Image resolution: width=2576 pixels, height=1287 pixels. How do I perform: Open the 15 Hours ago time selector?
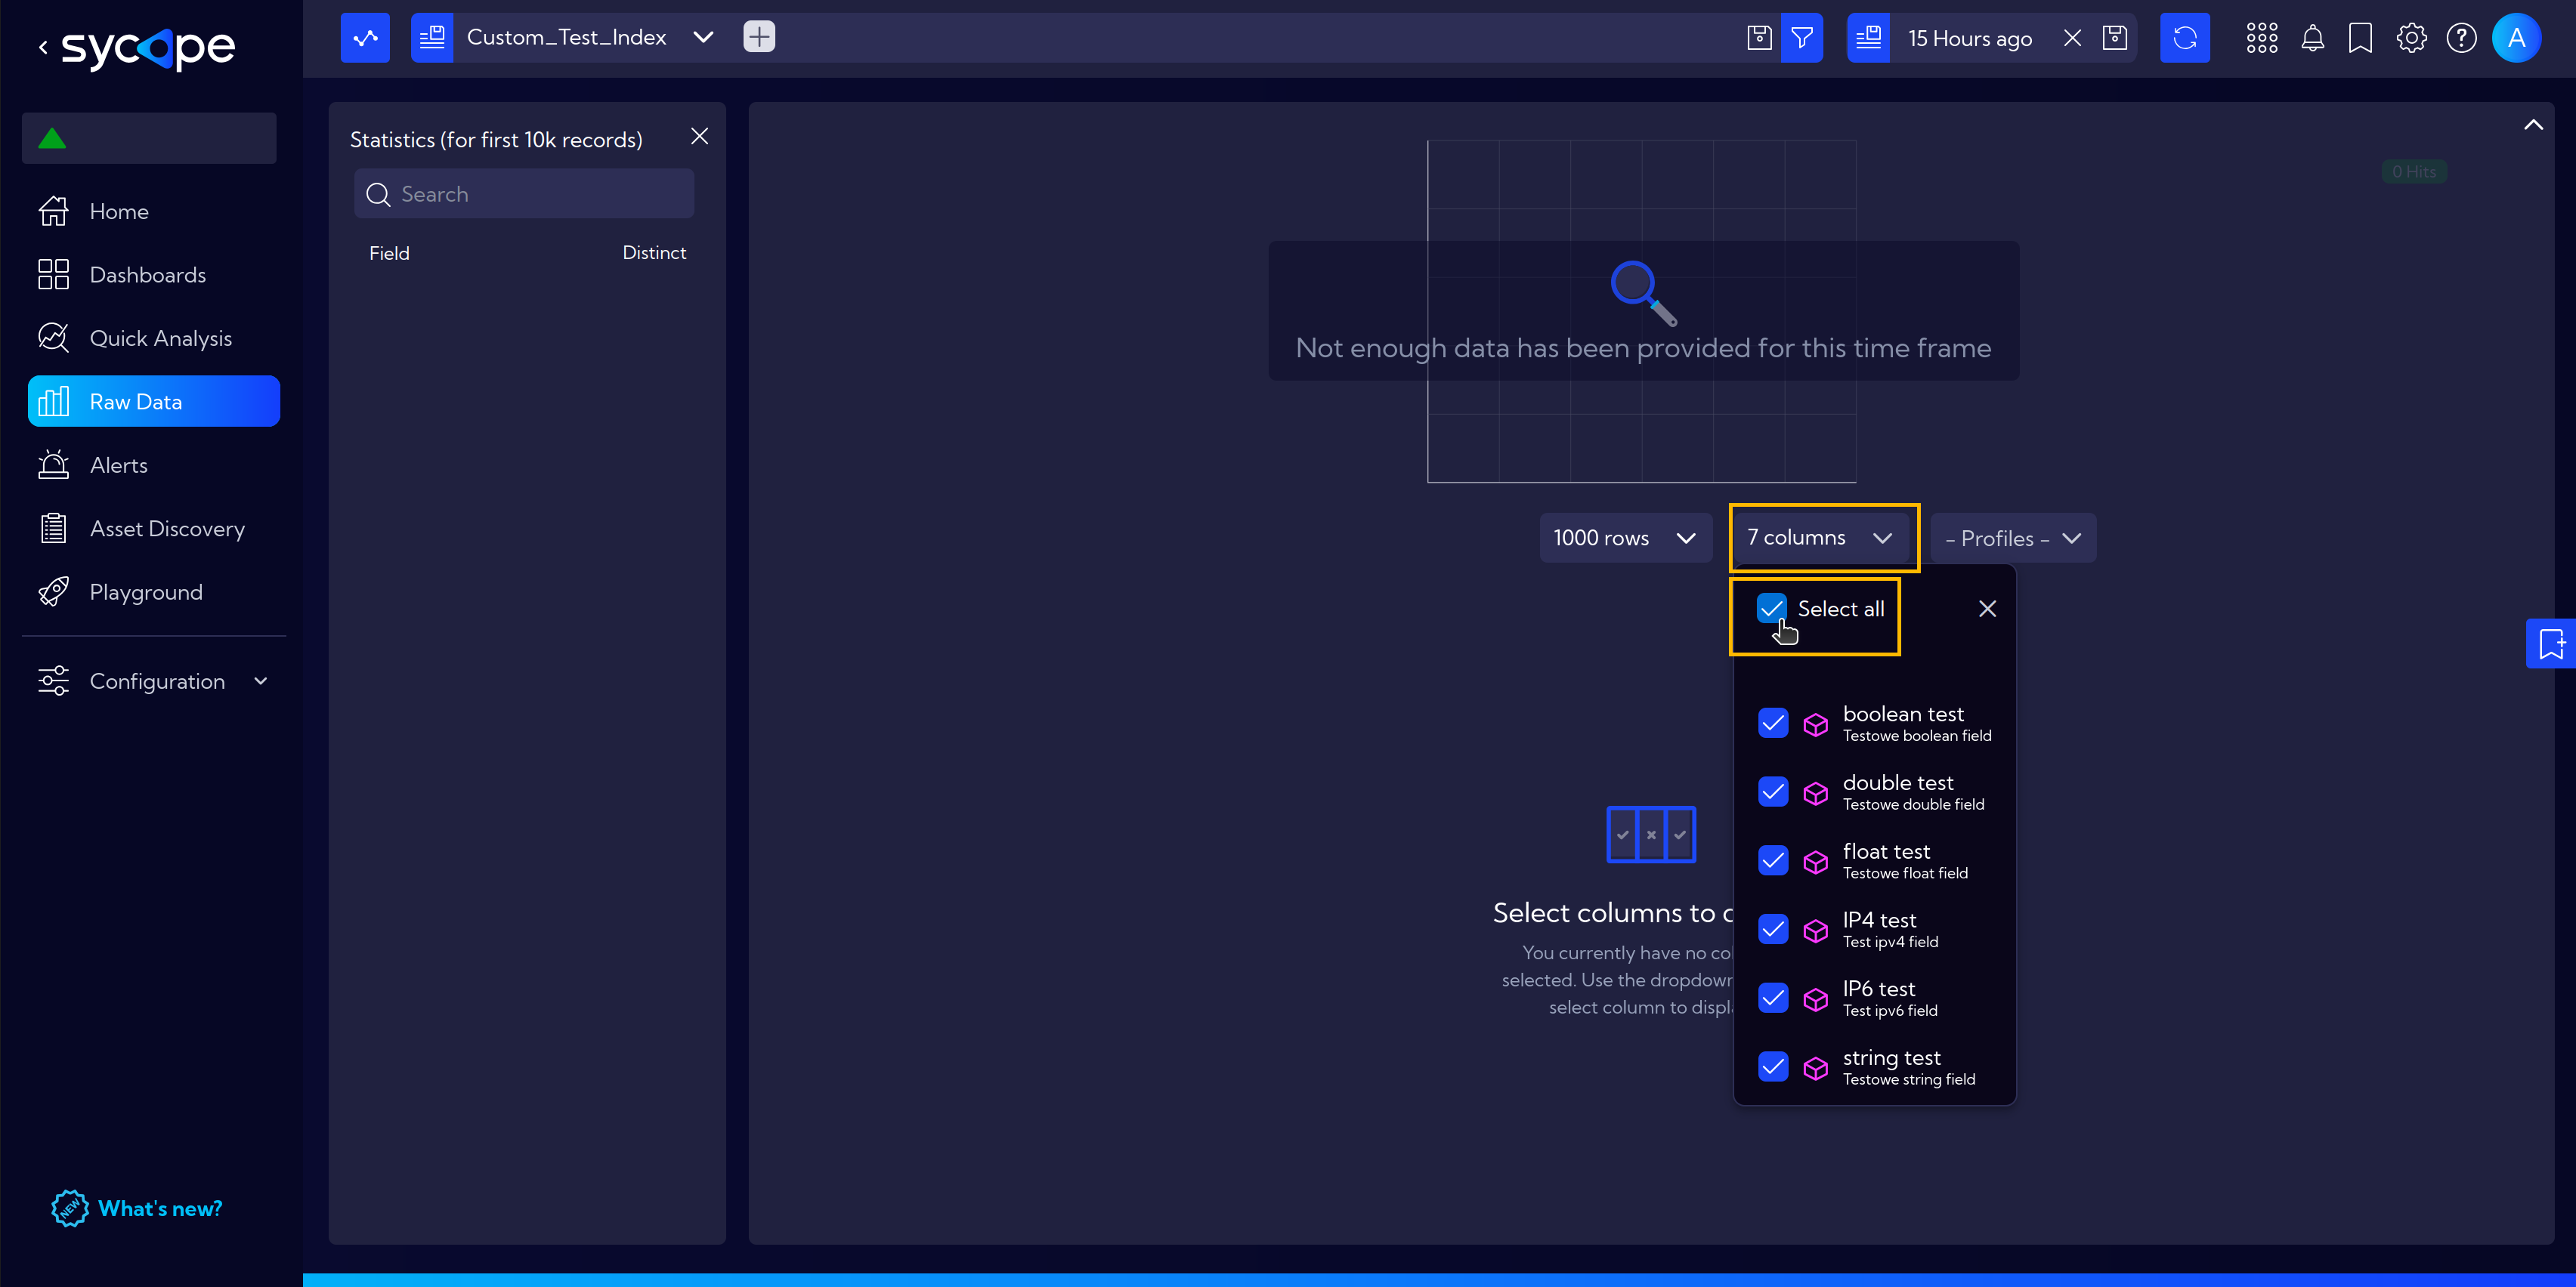tap(1970, 38)
